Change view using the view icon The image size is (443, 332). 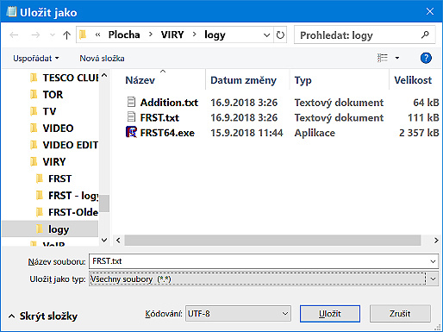click(383, 58)
